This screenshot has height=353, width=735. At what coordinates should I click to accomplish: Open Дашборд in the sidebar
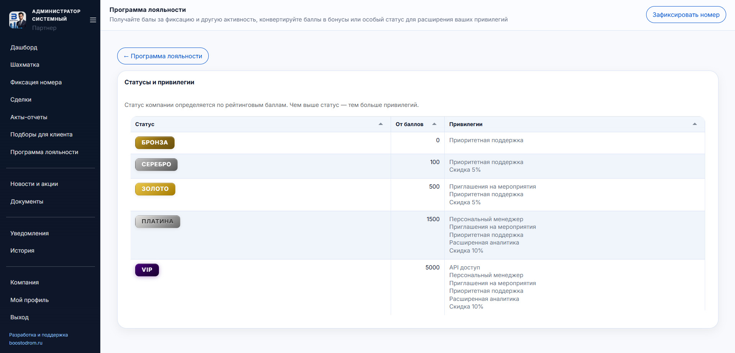click(x=24, y=48)
